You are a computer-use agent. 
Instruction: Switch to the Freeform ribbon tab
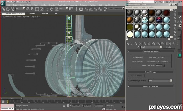click(x=32, y=13)
